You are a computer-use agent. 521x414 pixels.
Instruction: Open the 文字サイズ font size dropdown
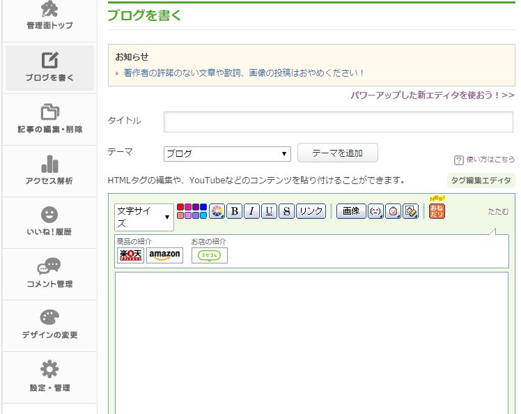click(143, 217)
